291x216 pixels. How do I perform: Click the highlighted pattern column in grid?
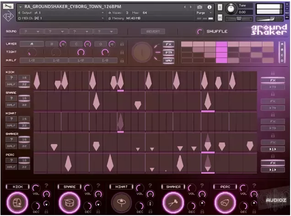click(x=221, y=52)
